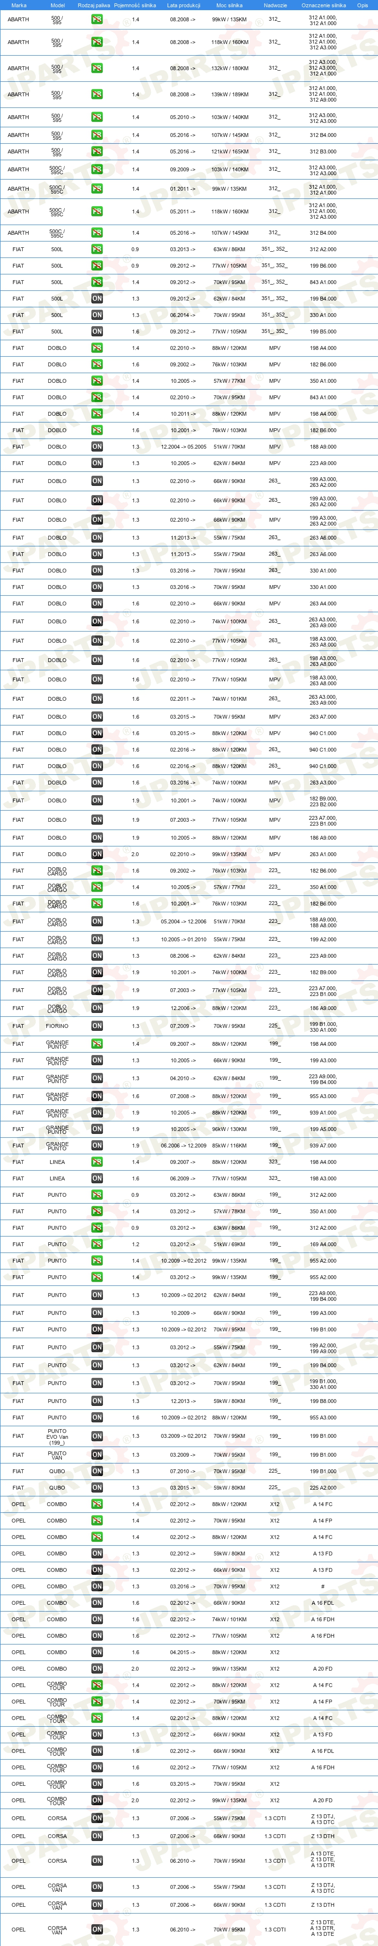Click the FIORINO model cell
This screenshot has width=378, height=1946.
click(57, 1026)
